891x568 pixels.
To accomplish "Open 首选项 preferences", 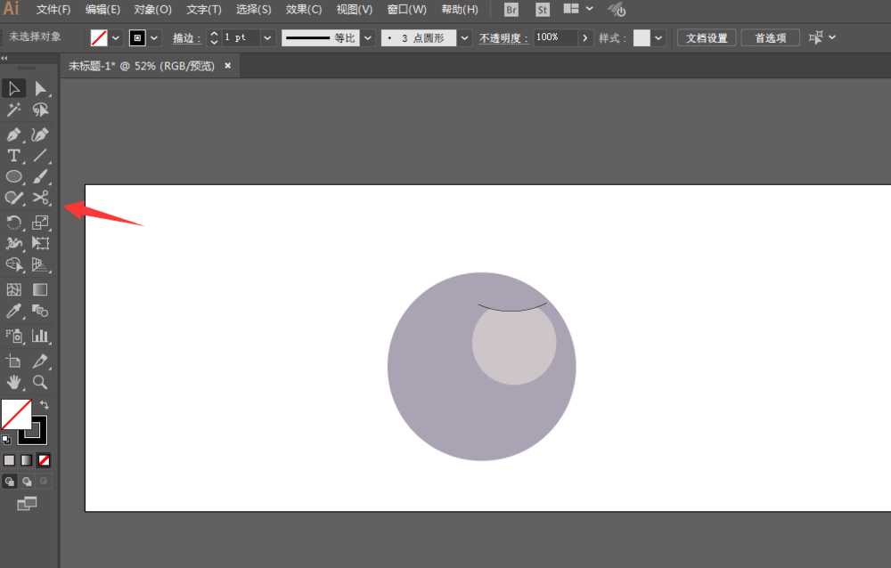I will 770,37.
